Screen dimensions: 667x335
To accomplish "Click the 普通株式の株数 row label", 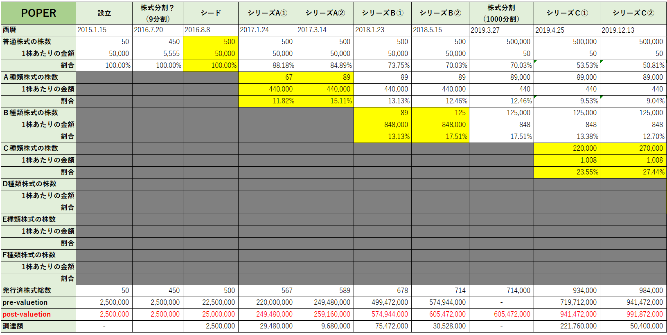I will [38, 42].
